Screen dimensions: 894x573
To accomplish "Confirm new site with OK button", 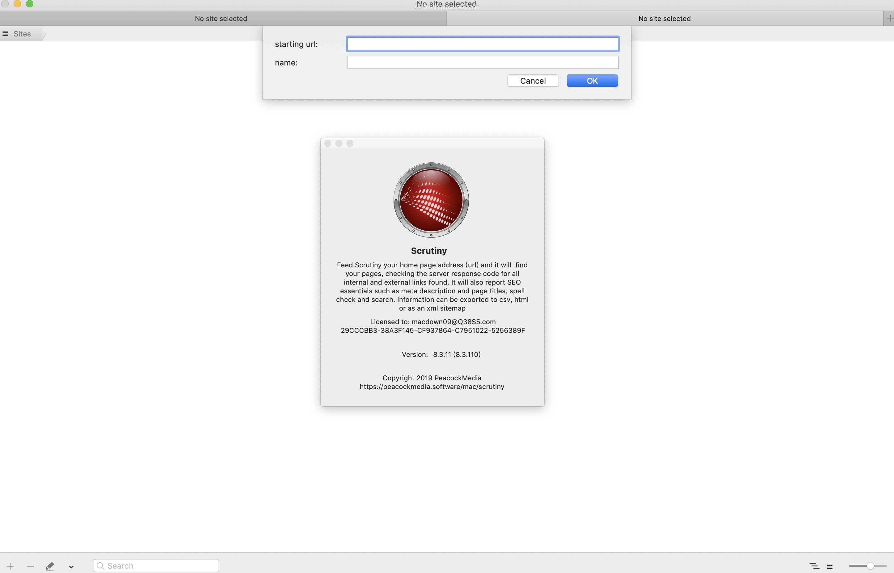I will [x=592, y=81].
